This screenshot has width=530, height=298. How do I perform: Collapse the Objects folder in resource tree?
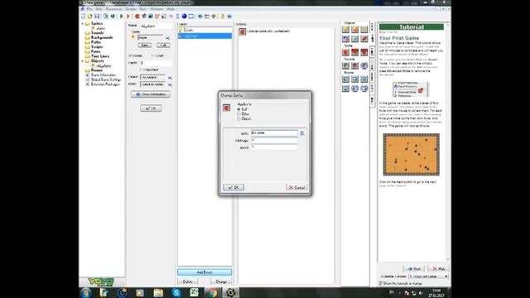[83, 61]
